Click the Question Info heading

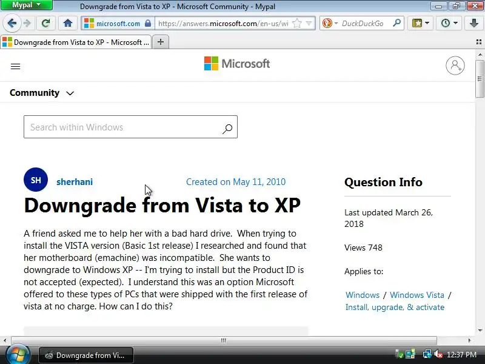[x=383, y=182]
